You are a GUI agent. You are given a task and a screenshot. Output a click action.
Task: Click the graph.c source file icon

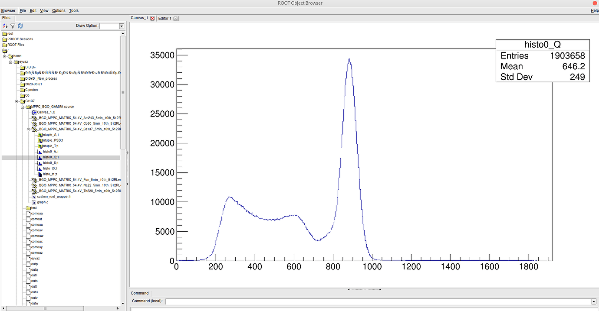coord(34,202)
